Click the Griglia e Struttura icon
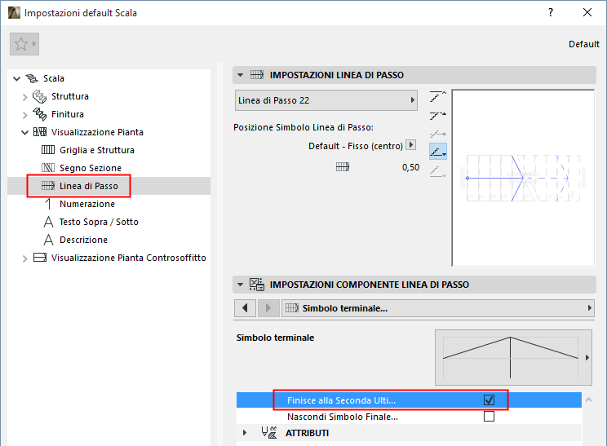 48,150
